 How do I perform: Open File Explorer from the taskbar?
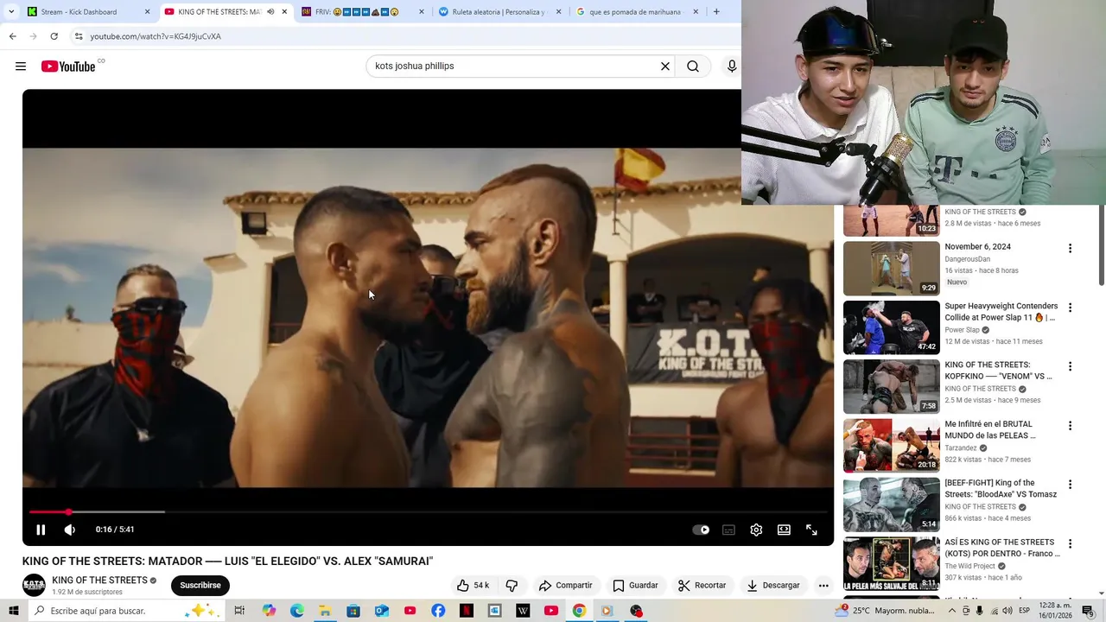tap(325, 611)
